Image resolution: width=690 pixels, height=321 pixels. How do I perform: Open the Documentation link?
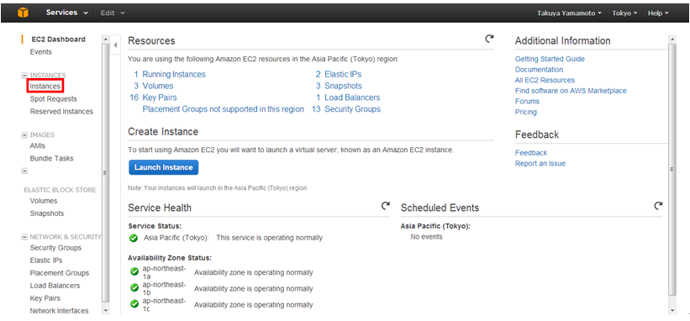point(539,70)
